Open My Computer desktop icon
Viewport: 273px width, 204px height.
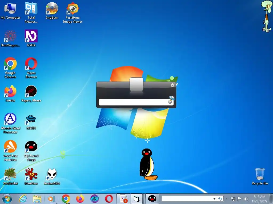click(x=10, y=11)
